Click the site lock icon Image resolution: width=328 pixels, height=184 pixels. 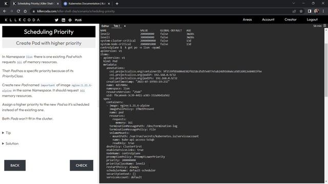pyautogui.click(x=34, y=11)
